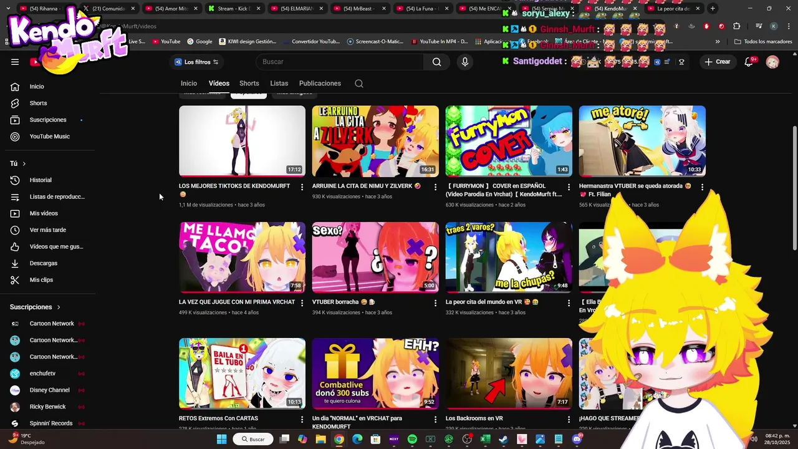Open File Explorer from the taskbar
This screenshot has height=449, width=798.
coord(320,439)
